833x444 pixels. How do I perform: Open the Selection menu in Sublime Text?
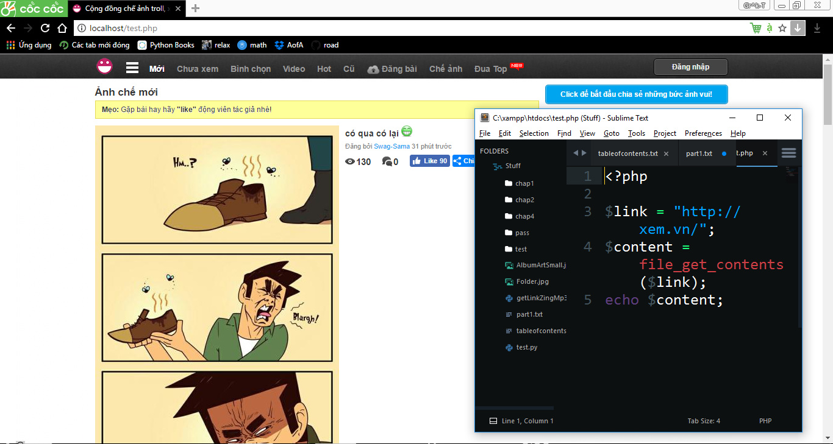[534, 133]
